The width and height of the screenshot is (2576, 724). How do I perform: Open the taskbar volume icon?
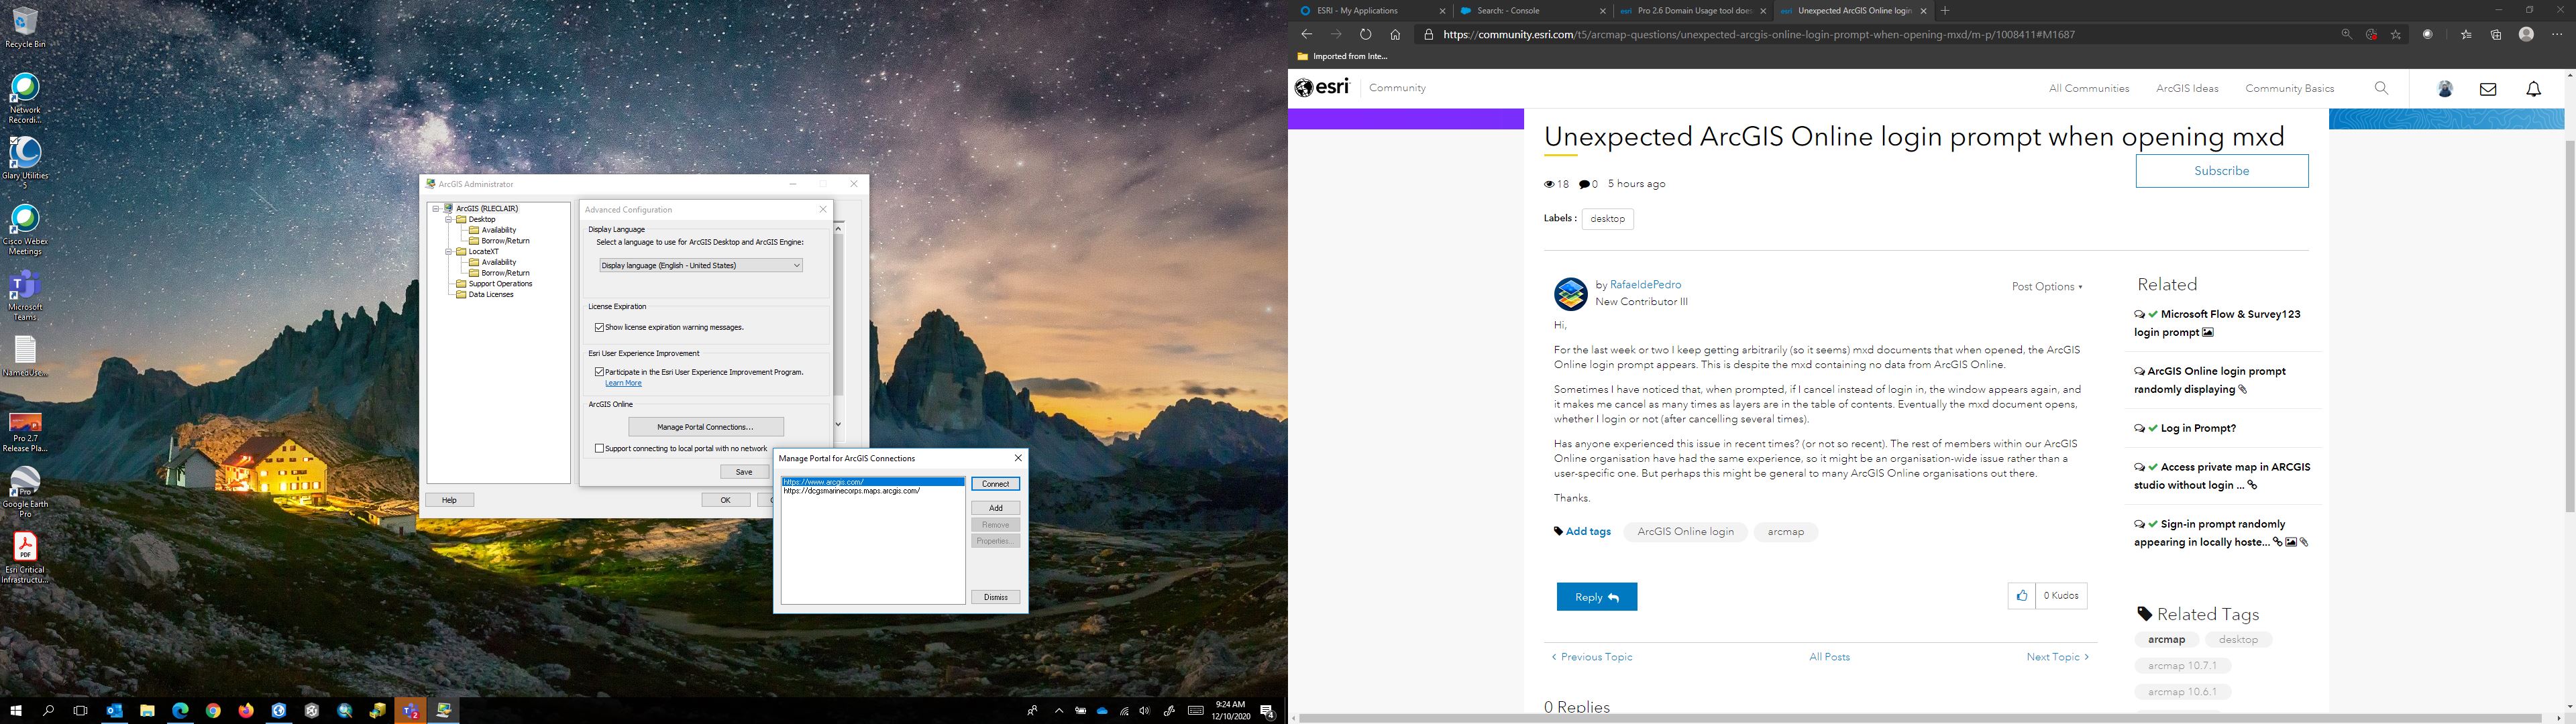click(x=1144, y=711)
